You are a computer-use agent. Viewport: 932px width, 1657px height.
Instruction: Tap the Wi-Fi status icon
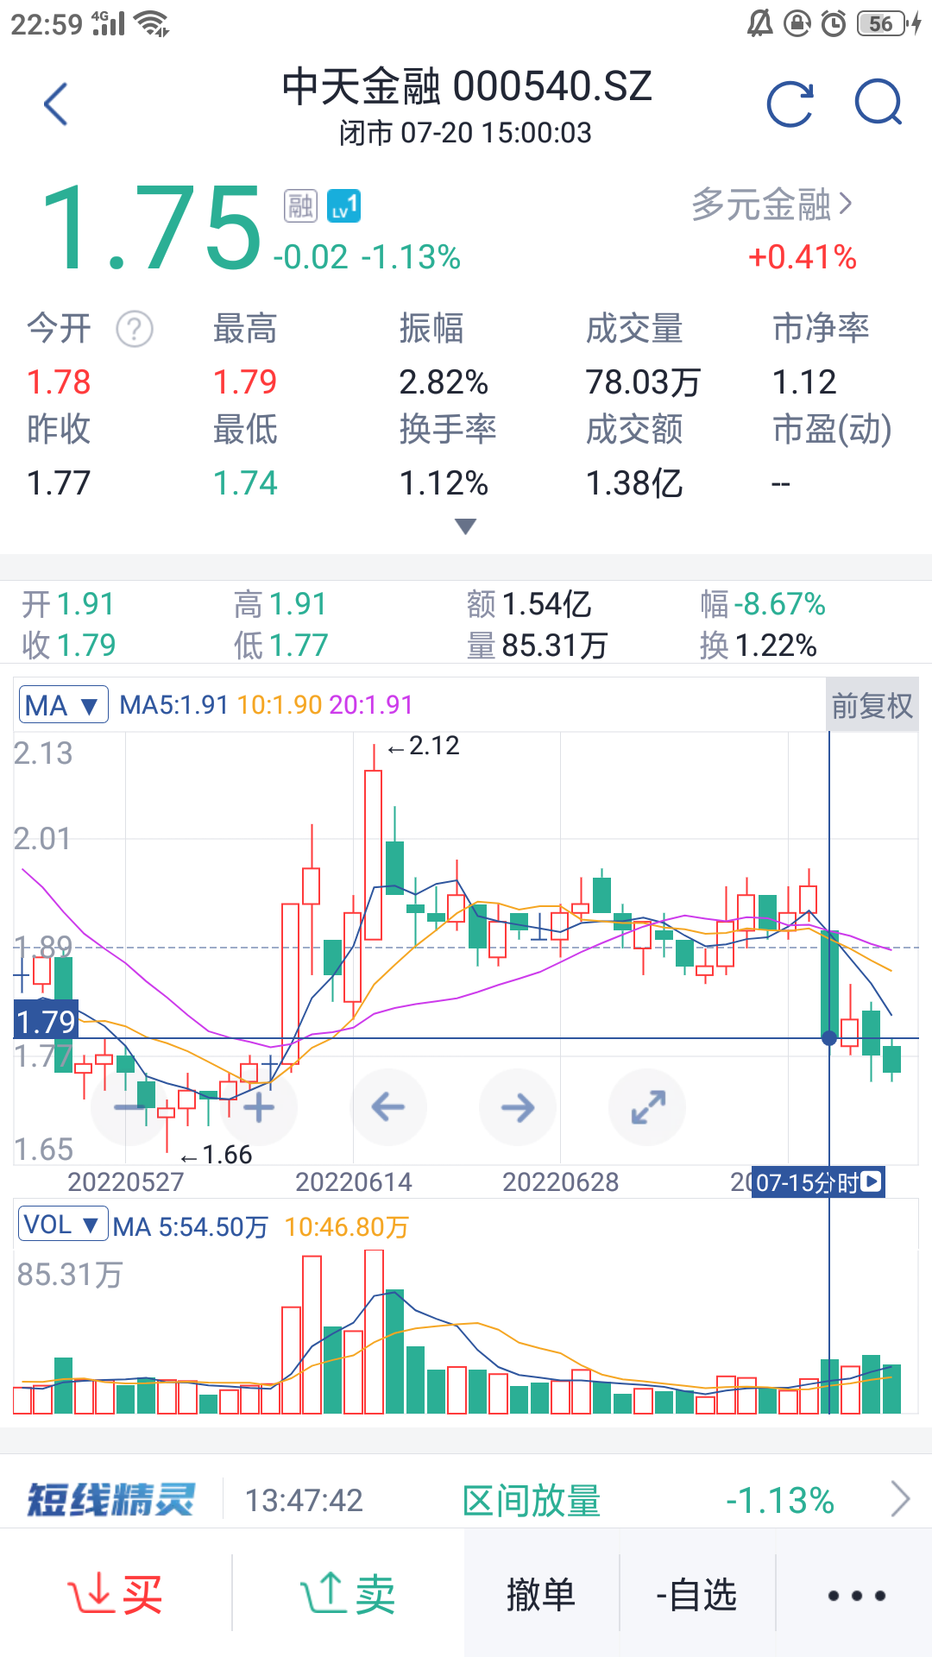[154, 24]
